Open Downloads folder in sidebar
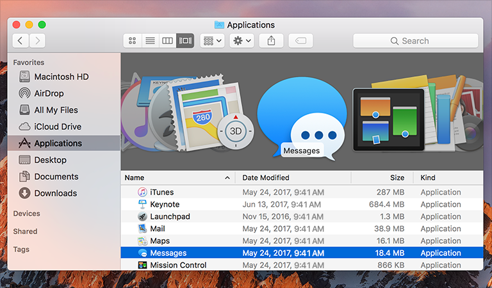Viewport: 492px width, 288px height. pyautogui.click(x=63, y=193)
